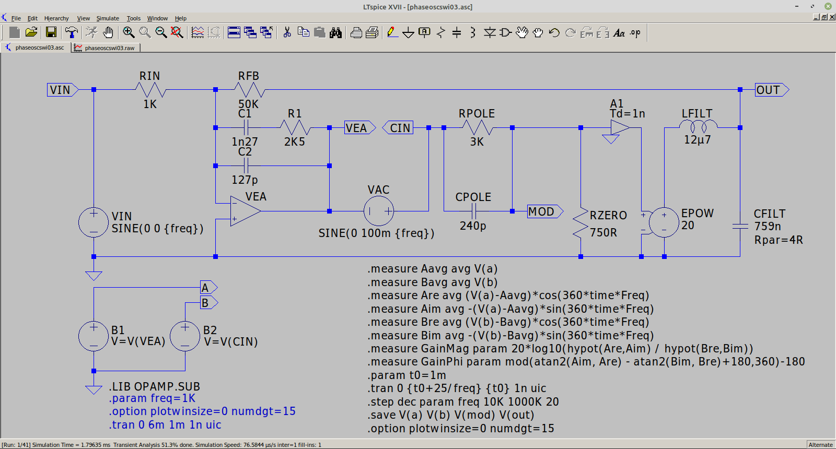
Task: Open print setup printer icon
Action: click(356, 32)
